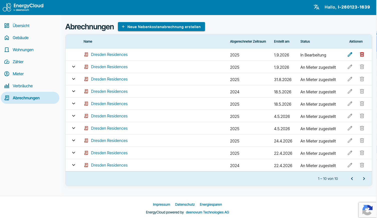Click edit pencil in 2025 row dated 22.4.2026
377x218 pixels.
(x=350, y=153)
